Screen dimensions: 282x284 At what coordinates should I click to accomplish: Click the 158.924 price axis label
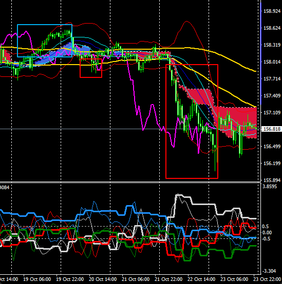tap(272, 11)
